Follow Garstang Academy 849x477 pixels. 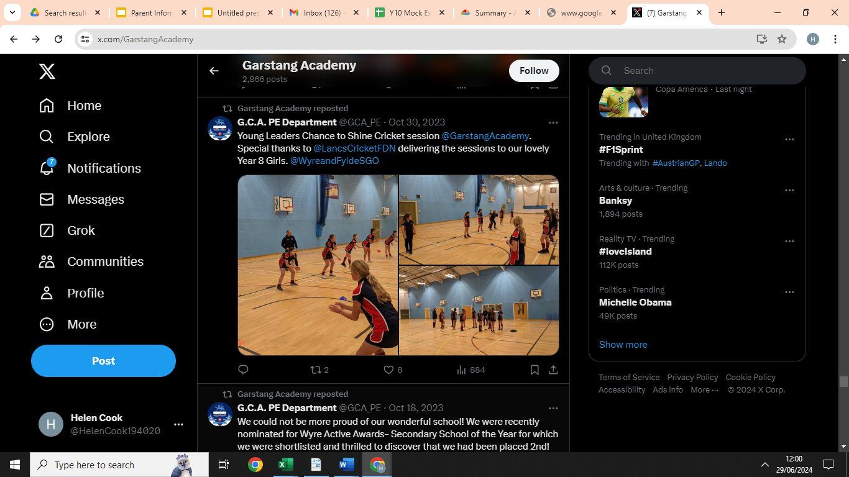[534, 71]
